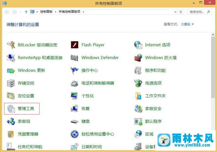Click the vertical scrollbar thumb
The height and width of the screenshot is (152, 217).
pyautogui.click(x=213, y=68)
